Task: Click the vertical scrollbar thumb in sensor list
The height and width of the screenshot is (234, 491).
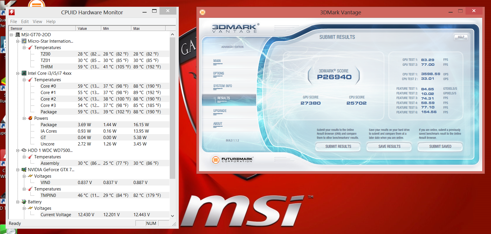Action: point(172,108)
